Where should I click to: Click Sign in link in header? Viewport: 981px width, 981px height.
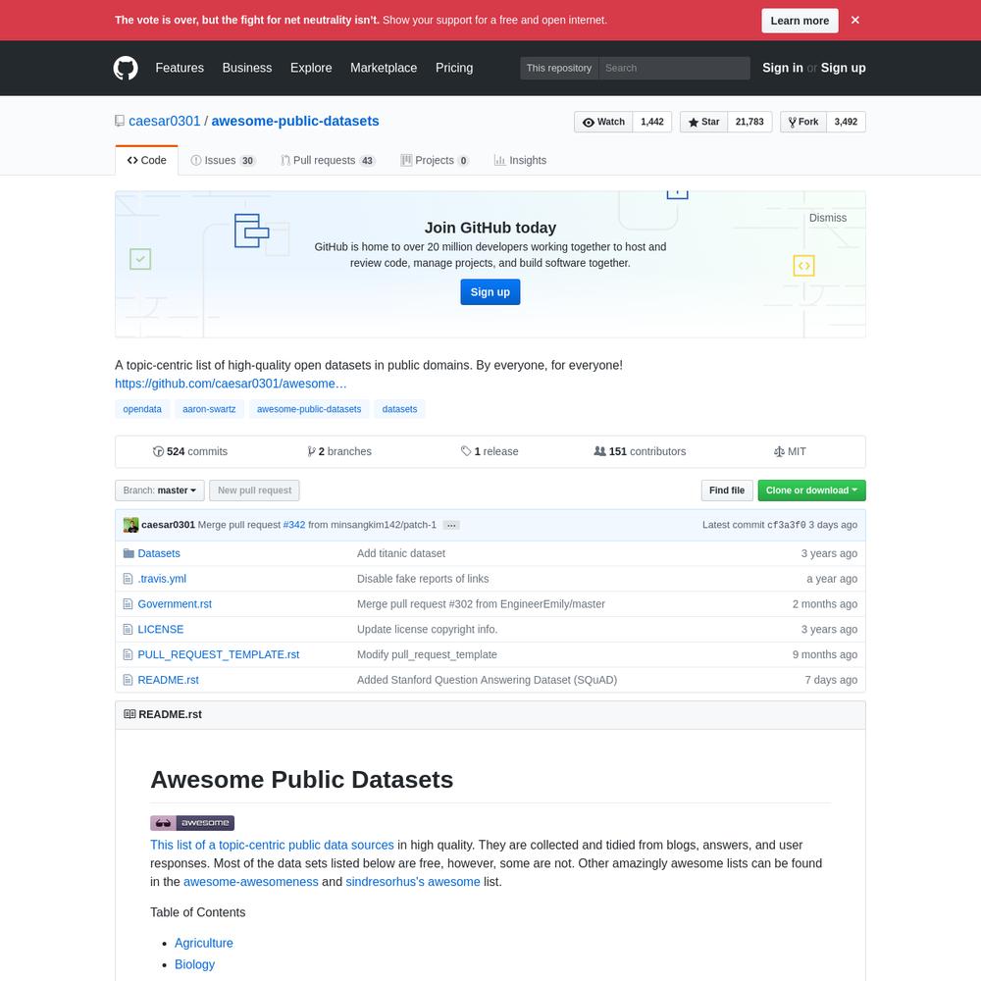click(x=783, y=68)
